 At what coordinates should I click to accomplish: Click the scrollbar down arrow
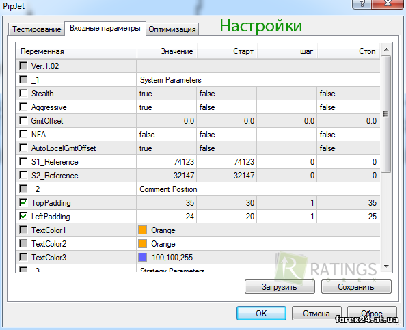(x=386, y=266)
